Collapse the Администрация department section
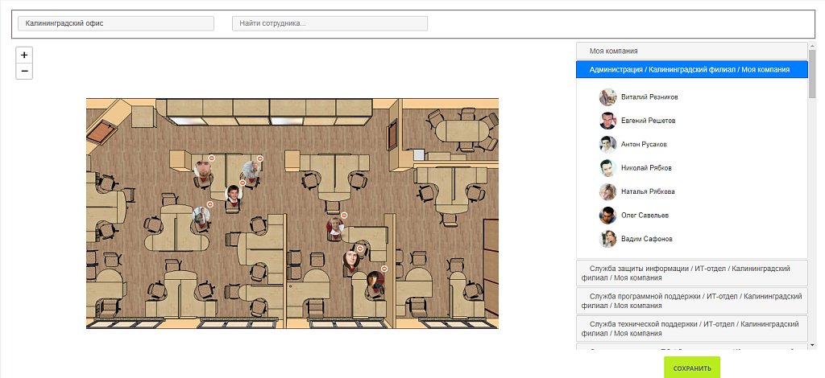The height and width of the screenshot is (378, 825). coord(691,70)
